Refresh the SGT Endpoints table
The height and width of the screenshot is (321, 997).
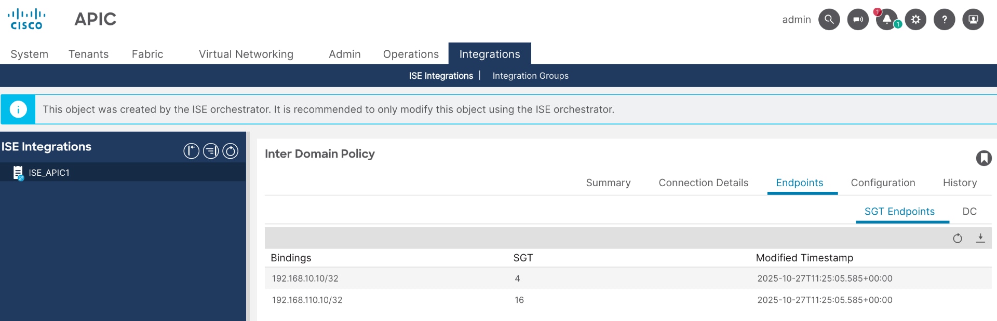click(x=958, y=238)
